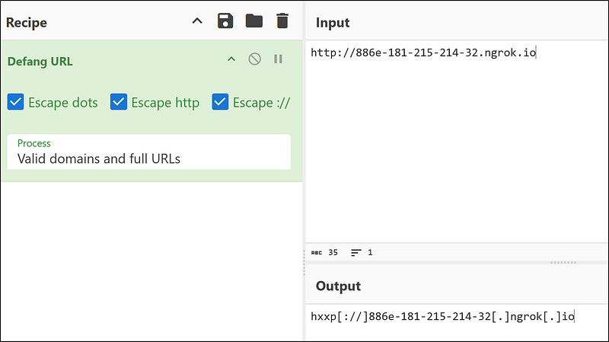Collapse the Defang URL operation
This screenshot has height=342, width=609.
[x=231, y=59]
